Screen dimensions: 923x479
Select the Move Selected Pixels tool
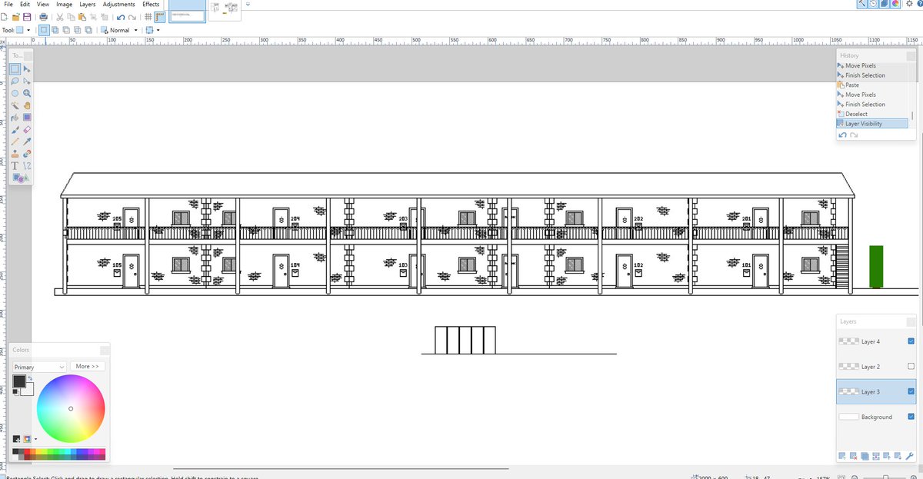point(27,68)
